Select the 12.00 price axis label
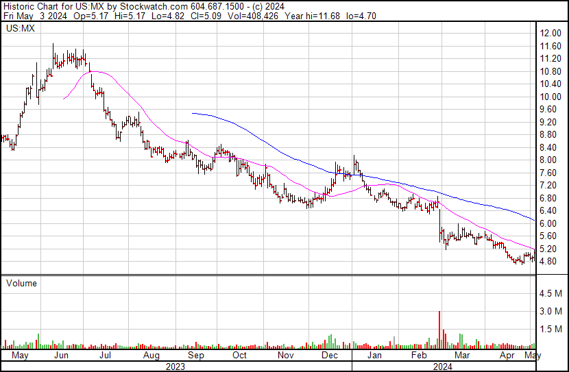This screenshot has height=372, width=569. coord(550,34)
